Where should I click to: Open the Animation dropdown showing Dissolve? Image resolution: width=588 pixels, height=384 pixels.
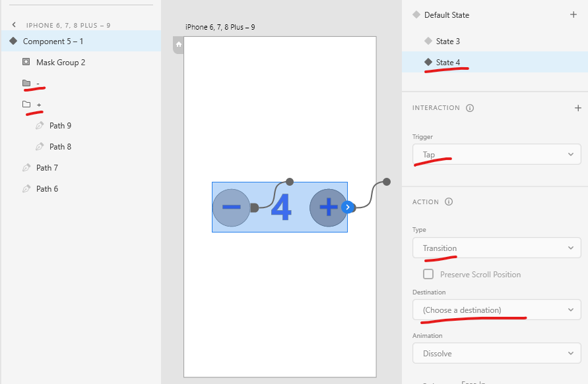496,353
